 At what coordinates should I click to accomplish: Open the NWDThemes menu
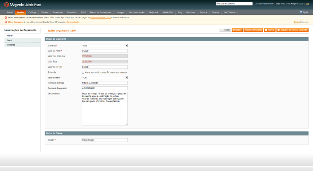[x=230, y=13]
